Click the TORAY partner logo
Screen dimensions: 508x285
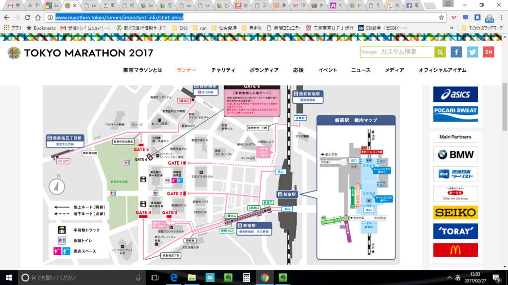455,231
